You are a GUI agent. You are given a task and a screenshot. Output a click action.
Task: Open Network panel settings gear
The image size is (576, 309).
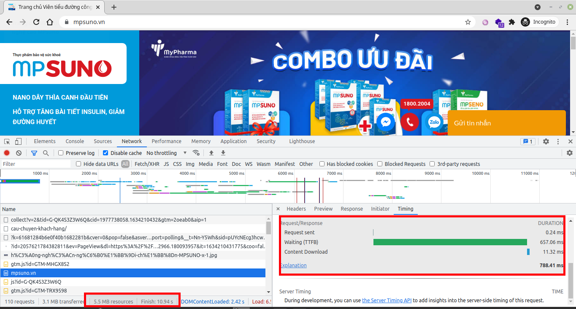pyautogui.click(x=570, y=153)
